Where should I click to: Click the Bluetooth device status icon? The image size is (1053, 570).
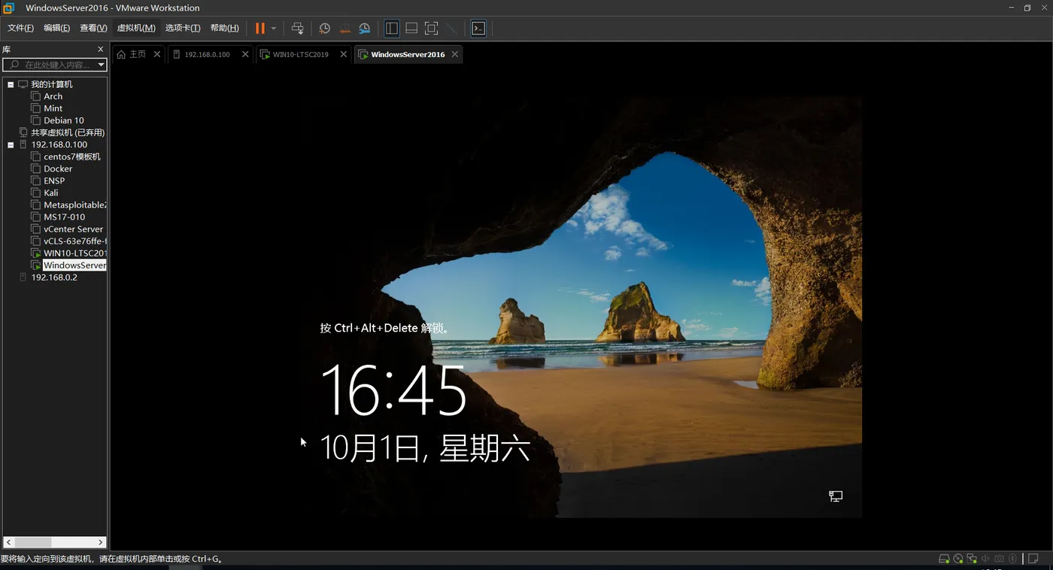pyautogui.click(x=1012, y=559)
